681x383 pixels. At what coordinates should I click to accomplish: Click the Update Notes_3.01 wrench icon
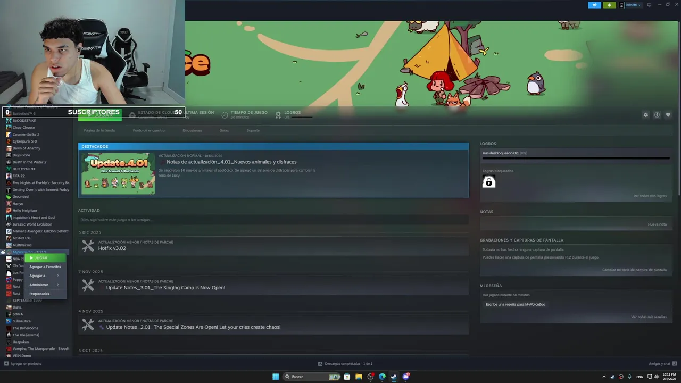click(88, 285)
